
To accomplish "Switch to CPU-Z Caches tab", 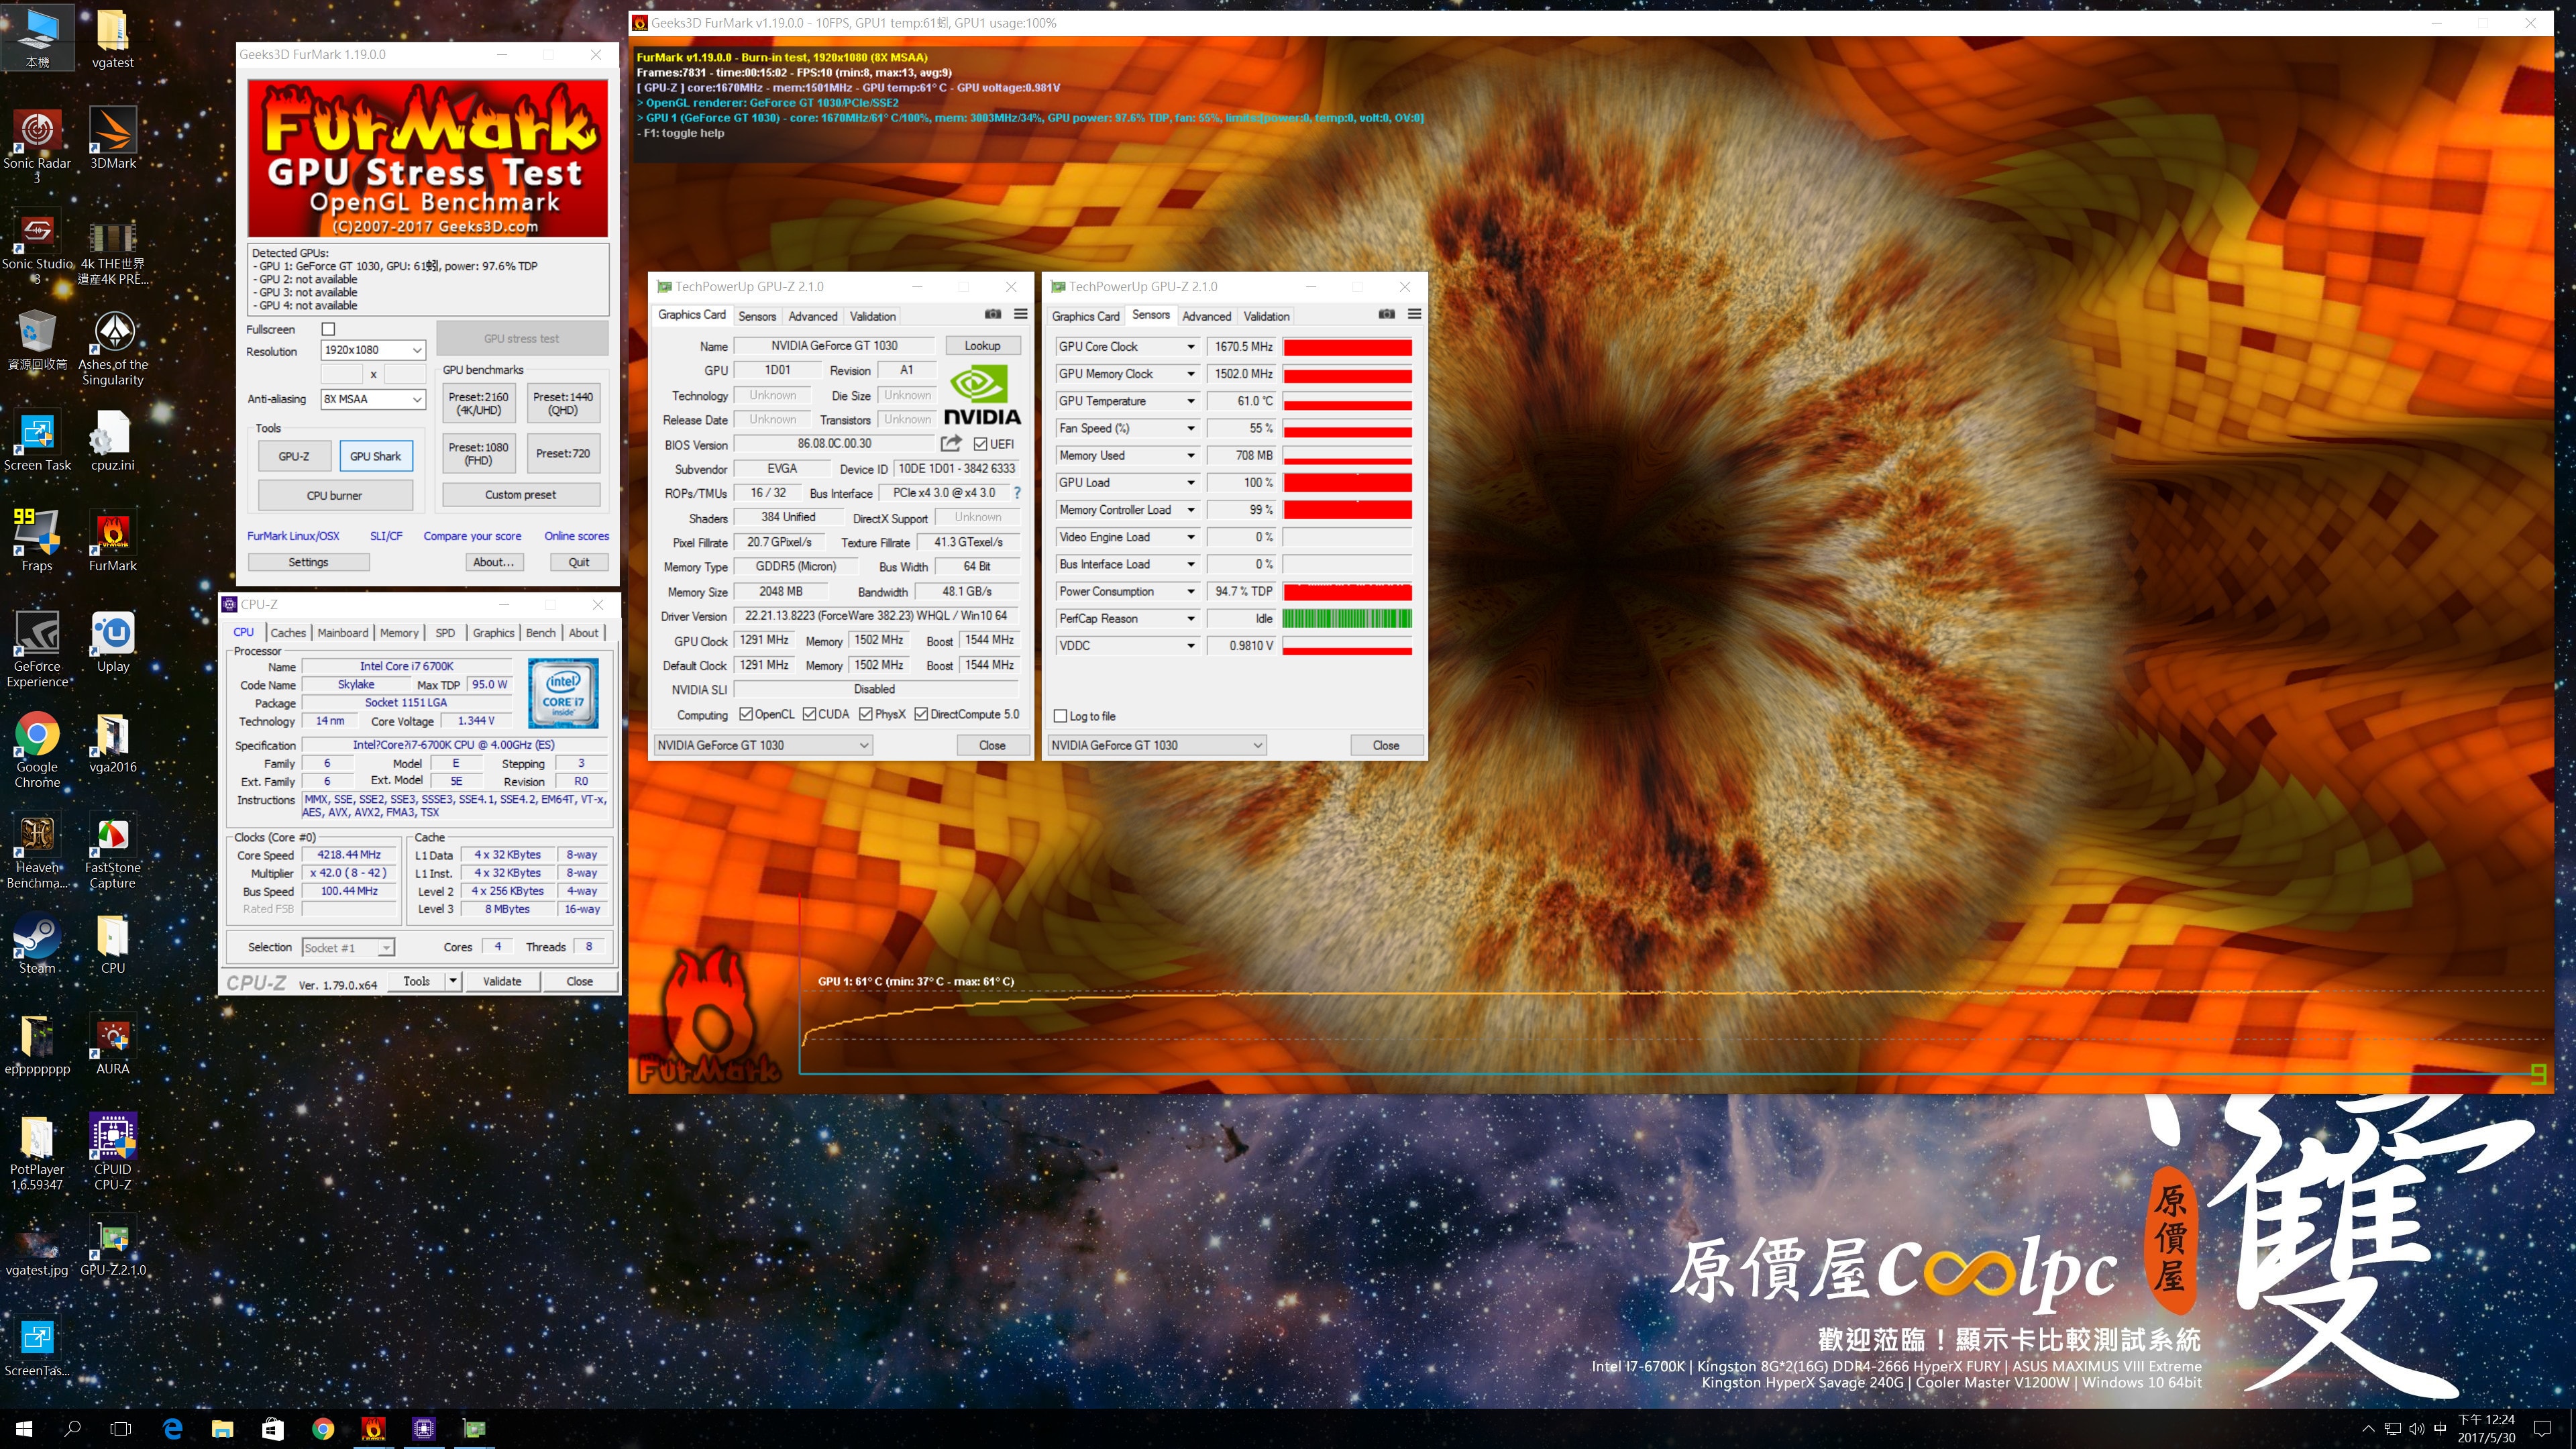I will 288,632.
